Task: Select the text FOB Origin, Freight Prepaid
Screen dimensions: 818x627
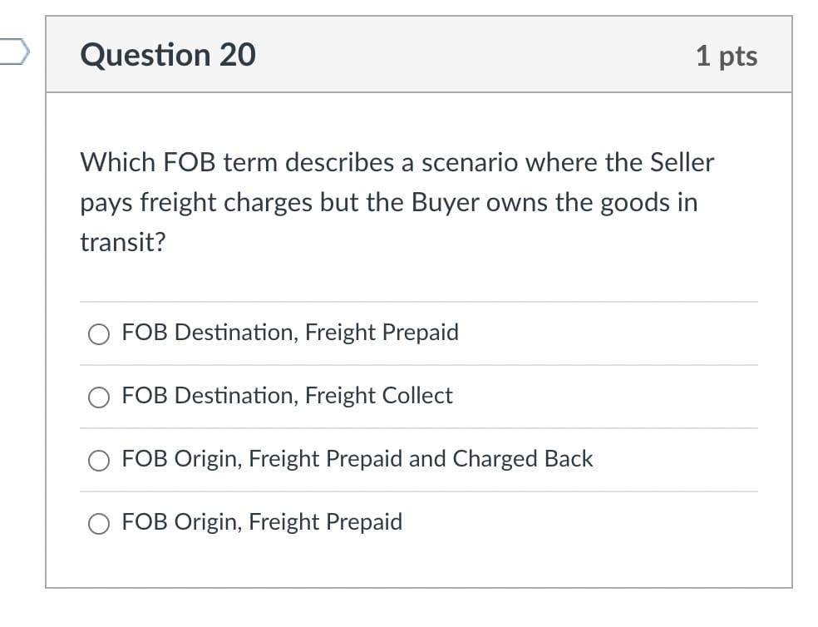Action: [x=262, y=522]
